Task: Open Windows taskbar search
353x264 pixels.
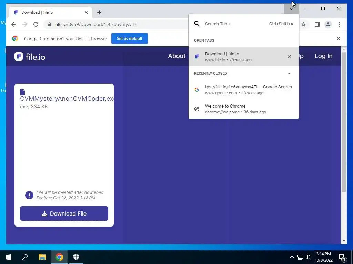Action: [x=25, y=257]
